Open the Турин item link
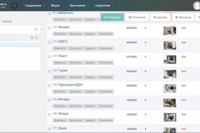Viewport: 200px width, 133px height. coord(63,70)
